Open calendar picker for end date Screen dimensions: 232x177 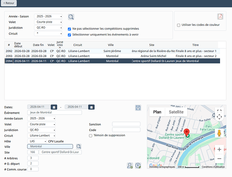pos(91,107)
